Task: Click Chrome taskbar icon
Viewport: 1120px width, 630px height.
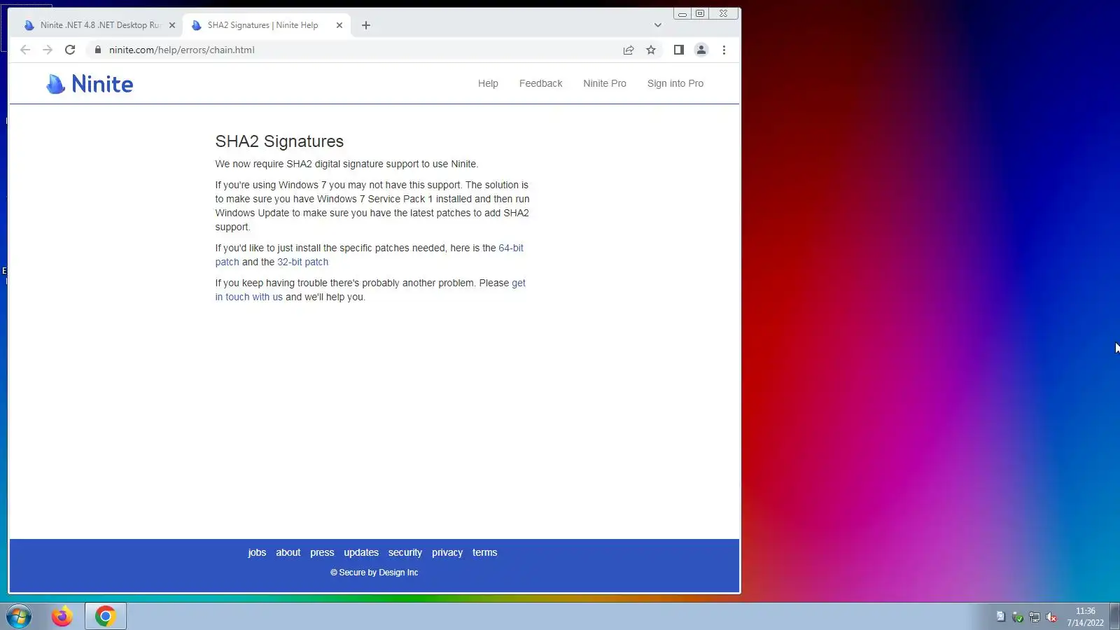Action: (x=106, y=617)
